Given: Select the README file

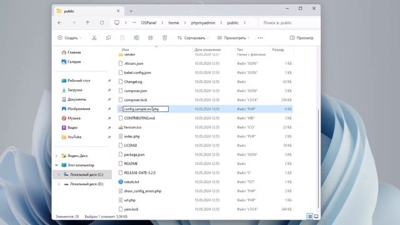Looking at the screenshot, I should point(131,164).
